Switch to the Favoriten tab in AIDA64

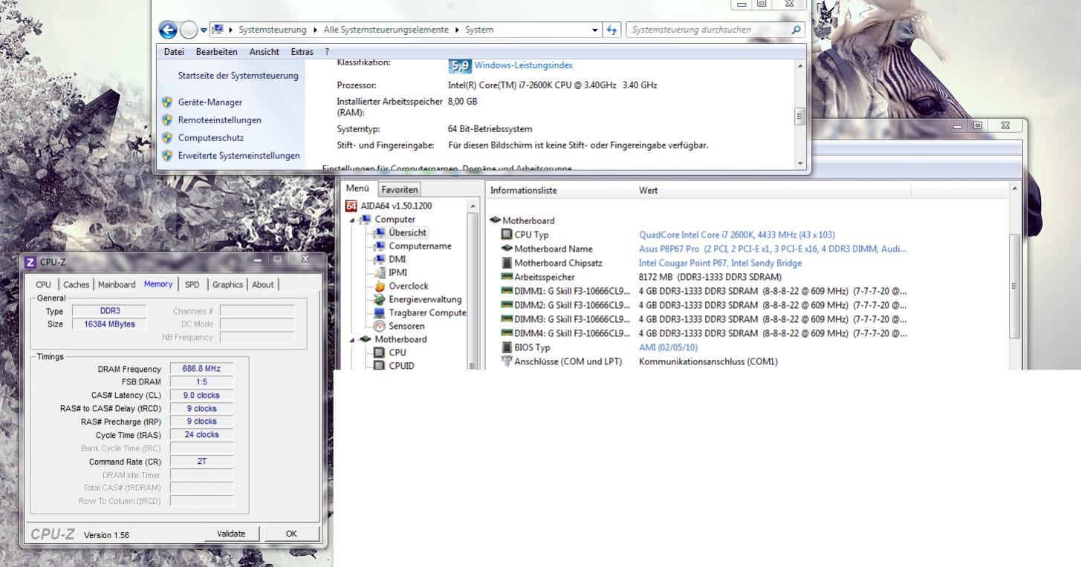click(x=400, y=190)
